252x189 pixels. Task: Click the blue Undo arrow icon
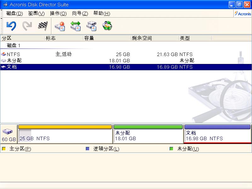click(x=11, y=26)
